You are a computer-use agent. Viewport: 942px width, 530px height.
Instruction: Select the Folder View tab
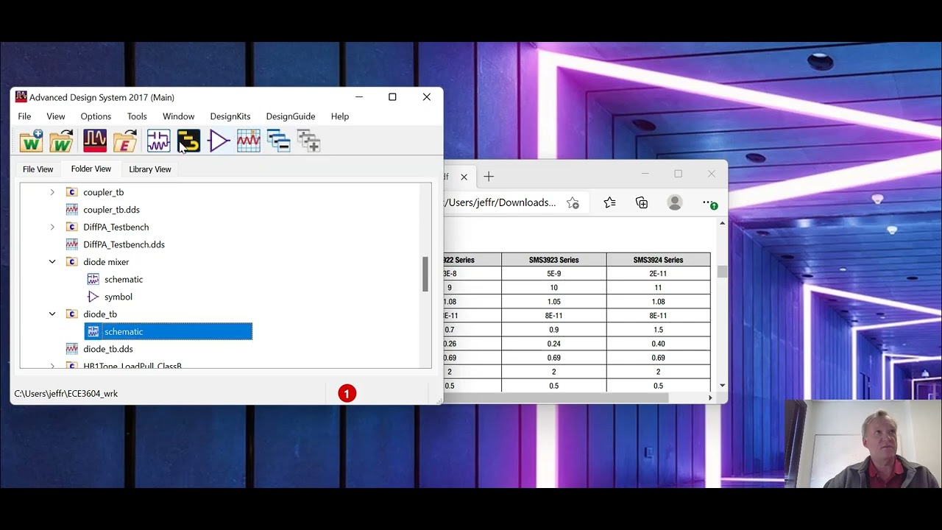(x=91, y=169)
